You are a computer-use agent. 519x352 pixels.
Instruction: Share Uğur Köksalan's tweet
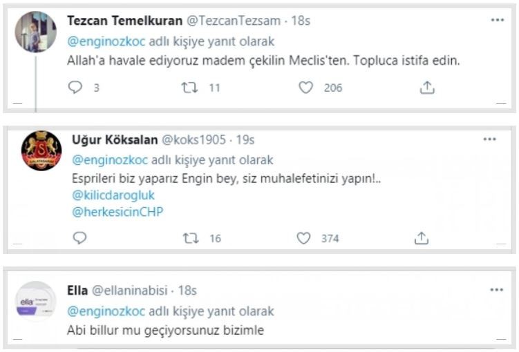[x=422, y=237]
